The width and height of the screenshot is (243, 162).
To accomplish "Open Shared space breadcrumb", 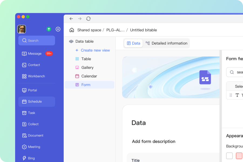I will click(x=89, y=30).
